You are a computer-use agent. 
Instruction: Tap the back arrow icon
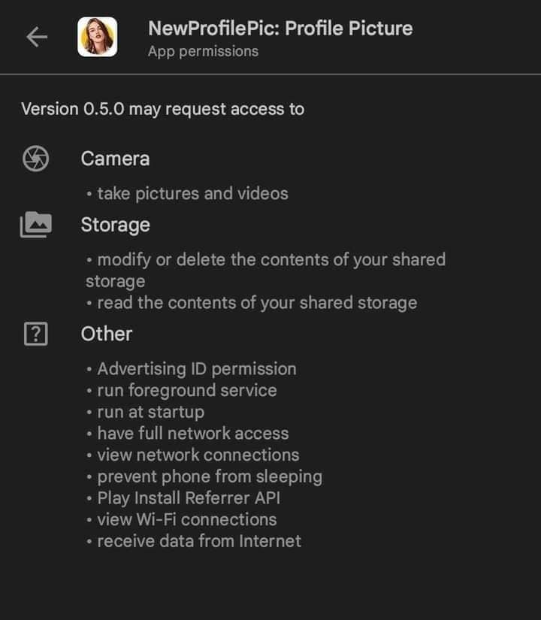point(36,38)
